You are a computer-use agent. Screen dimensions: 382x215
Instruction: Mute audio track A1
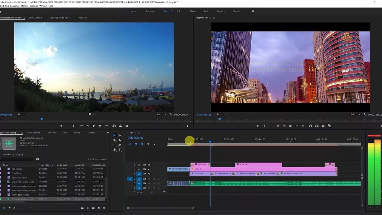click(x=149, y=179)
